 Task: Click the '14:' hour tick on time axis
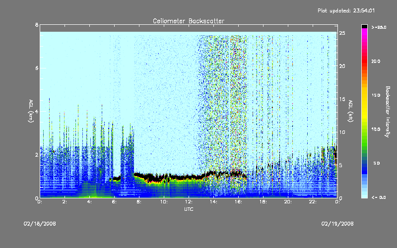pos(214,202)
